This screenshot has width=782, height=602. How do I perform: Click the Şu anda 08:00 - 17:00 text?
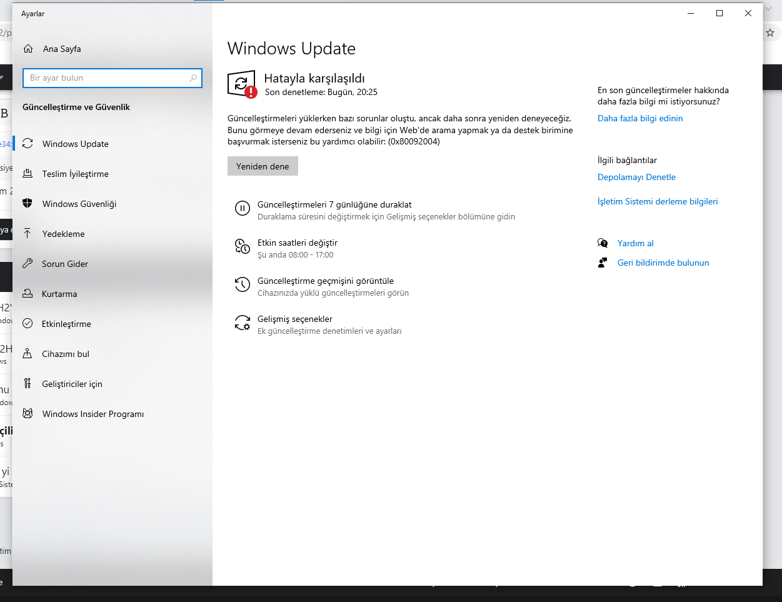pos(296,254)
